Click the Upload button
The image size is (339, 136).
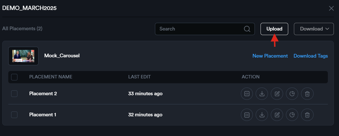tap(274, 29)
